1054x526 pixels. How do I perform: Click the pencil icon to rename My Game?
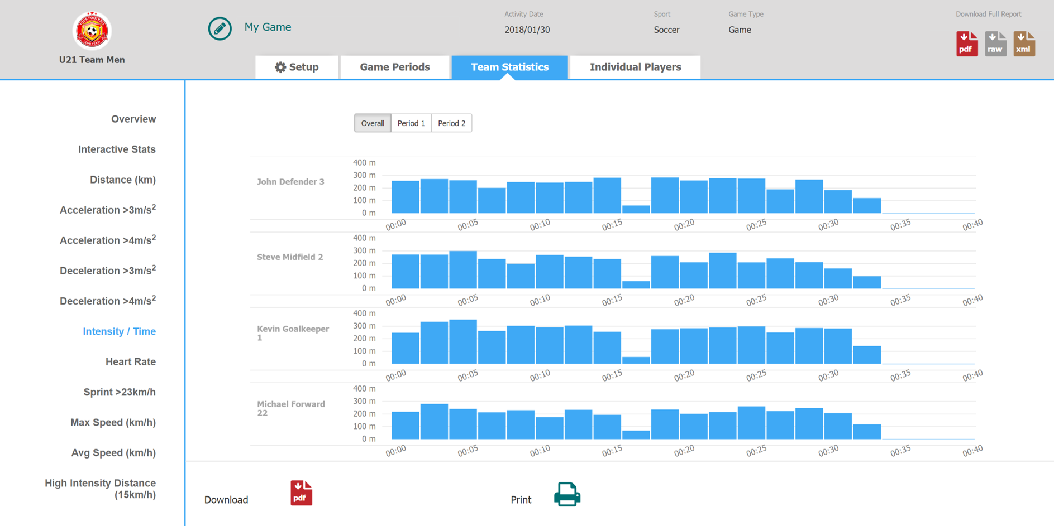[x=220, y=28]
